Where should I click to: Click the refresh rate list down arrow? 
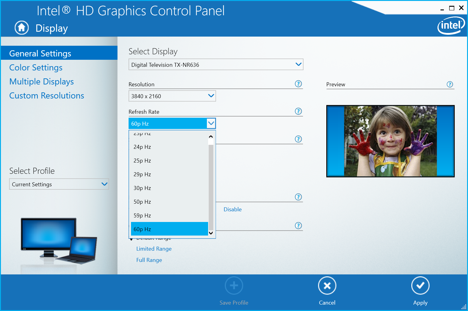point(211,233)
